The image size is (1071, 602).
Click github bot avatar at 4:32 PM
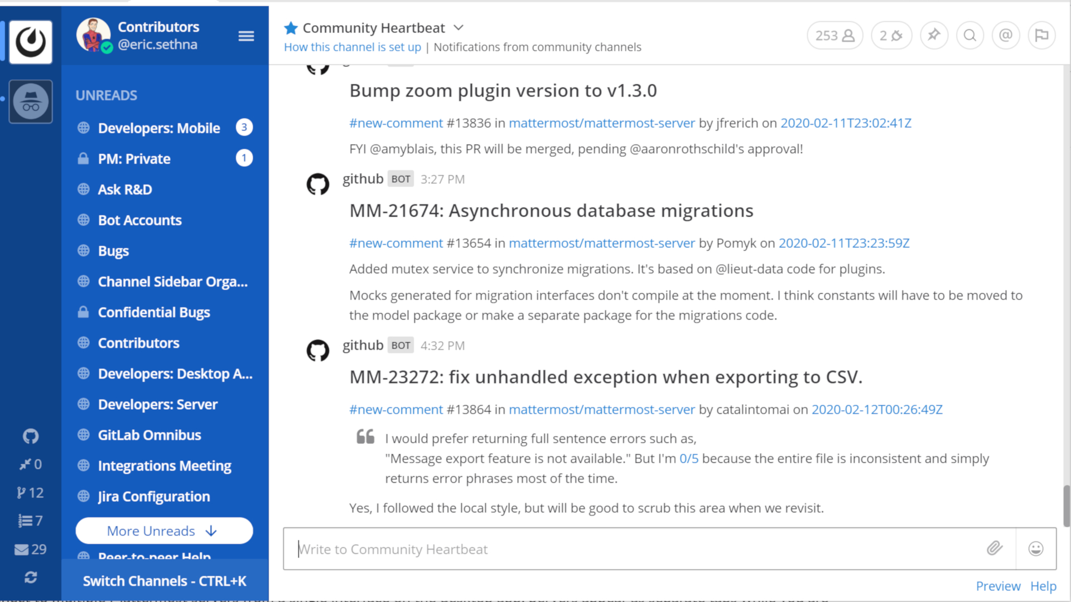click(318, 350)
